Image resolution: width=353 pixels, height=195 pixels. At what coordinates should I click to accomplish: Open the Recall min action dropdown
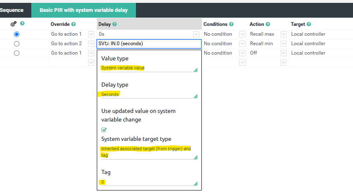tap(284, 44)
